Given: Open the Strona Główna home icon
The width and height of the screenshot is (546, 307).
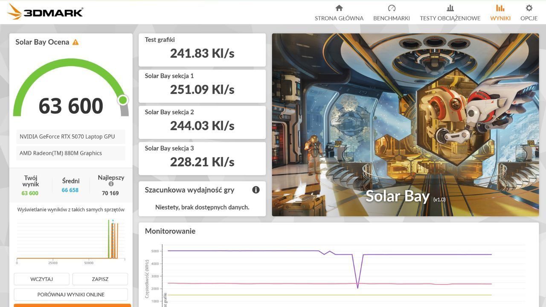Looking at the screenshot, I should coord(339,8).
